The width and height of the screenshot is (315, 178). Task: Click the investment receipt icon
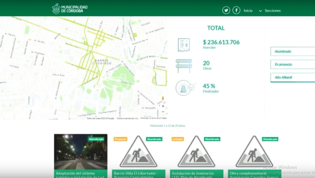[183, 44]
